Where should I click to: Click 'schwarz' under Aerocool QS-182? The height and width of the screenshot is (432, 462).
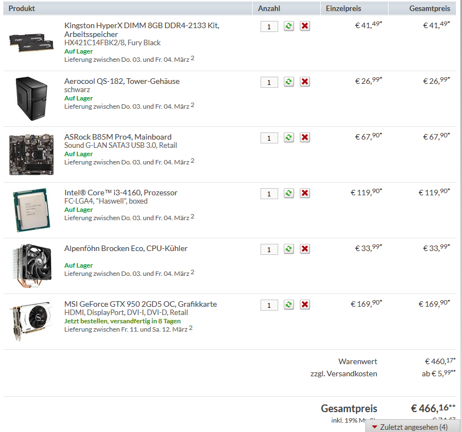pyautogui.click(x=77, y=89)
